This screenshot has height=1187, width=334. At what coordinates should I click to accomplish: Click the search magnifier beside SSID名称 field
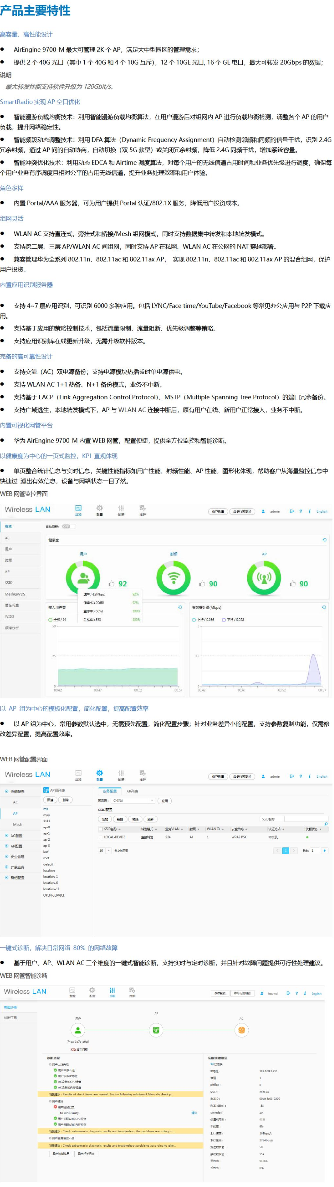[x=326, y=824]
